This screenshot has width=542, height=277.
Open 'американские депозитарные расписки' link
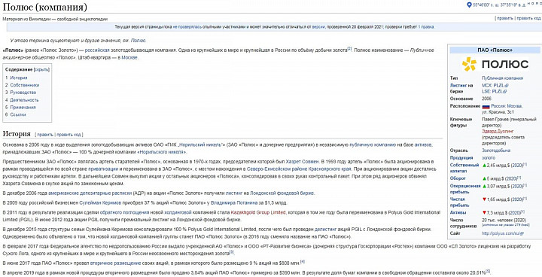[90, 193]
